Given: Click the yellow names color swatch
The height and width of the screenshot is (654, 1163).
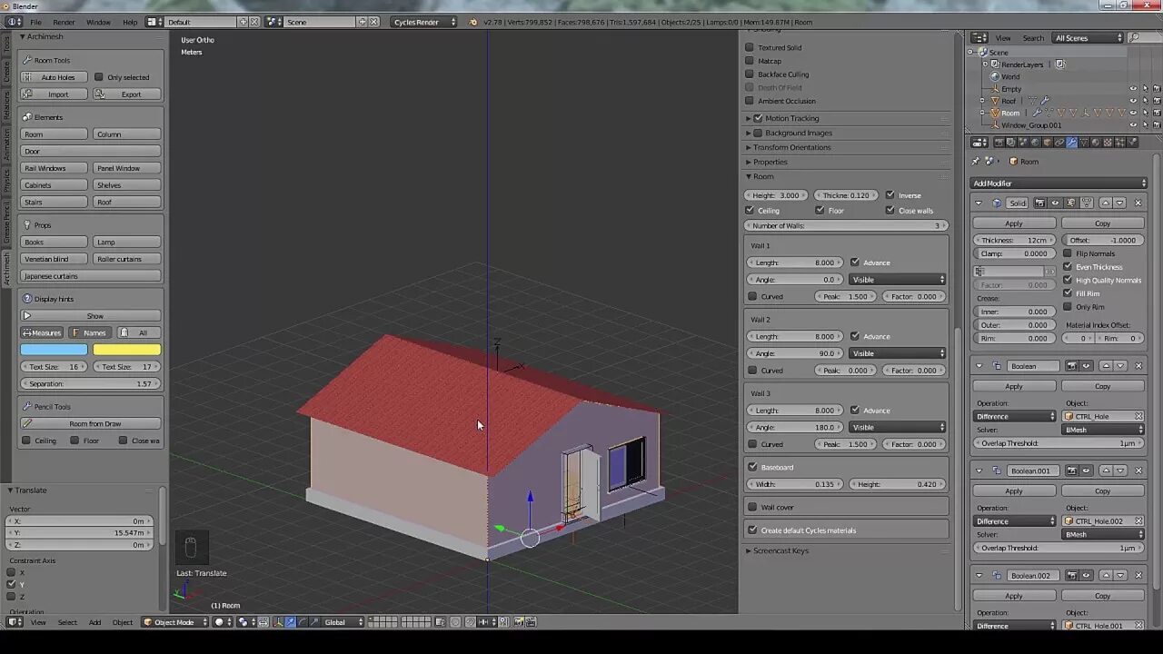Looking at the screenshot, I should (x=126, y=350).
